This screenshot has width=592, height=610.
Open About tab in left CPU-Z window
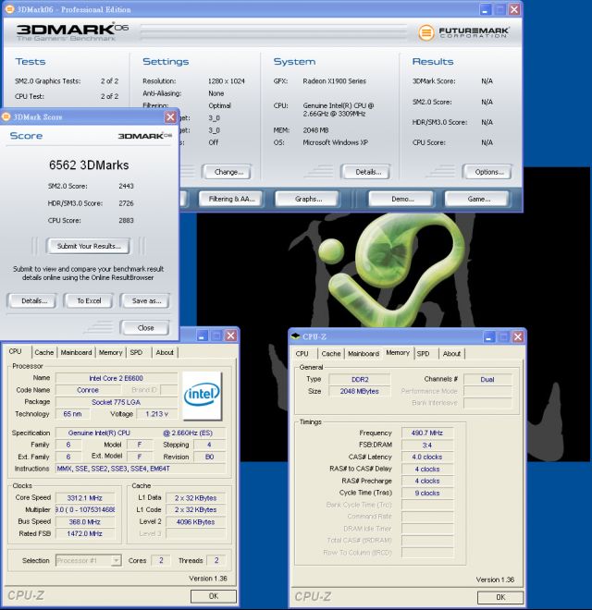(x=165, y=352)
